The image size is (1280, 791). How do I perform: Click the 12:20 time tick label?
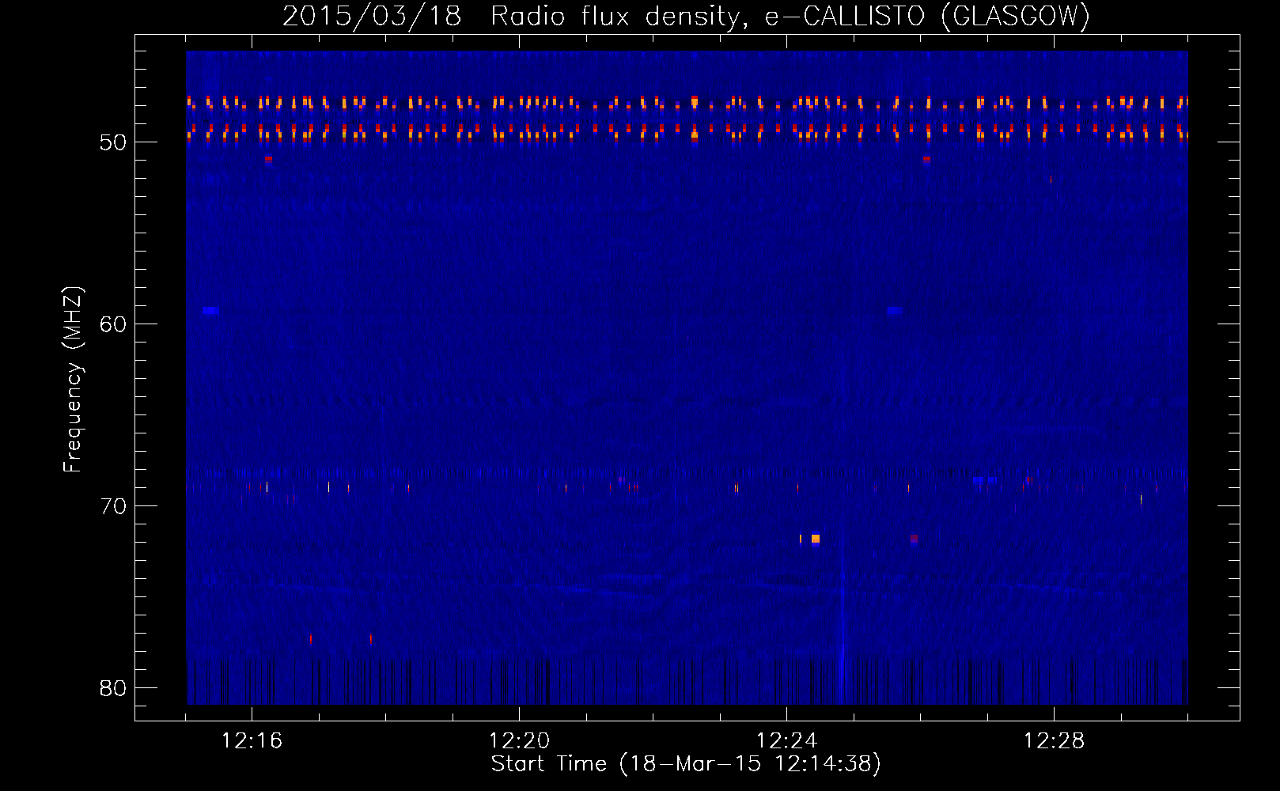[x=519, y=741]
